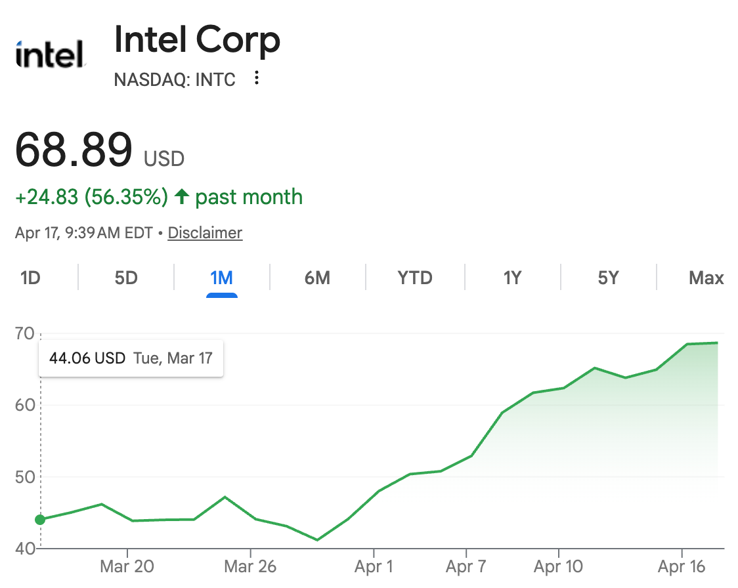Click the Apr 1 date marker
The image size is (738, 588).
(372, 566)
